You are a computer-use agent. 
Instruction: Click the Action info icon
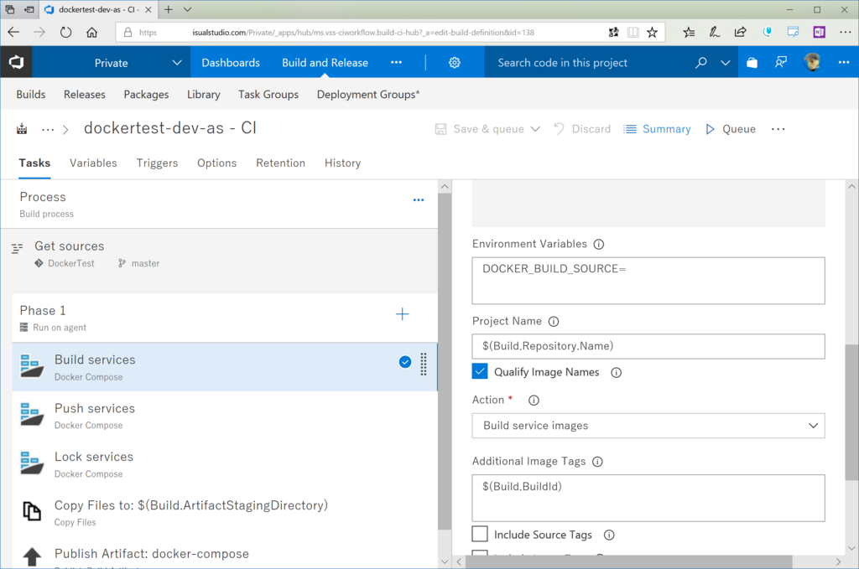534,400
